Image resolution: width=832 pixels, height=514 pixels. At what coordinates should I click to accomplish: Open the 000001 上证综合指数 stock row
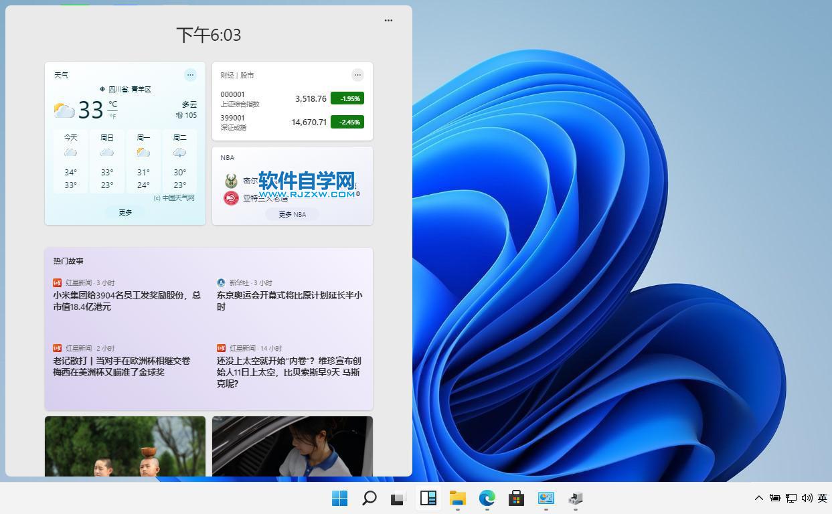tap(292, 99)
